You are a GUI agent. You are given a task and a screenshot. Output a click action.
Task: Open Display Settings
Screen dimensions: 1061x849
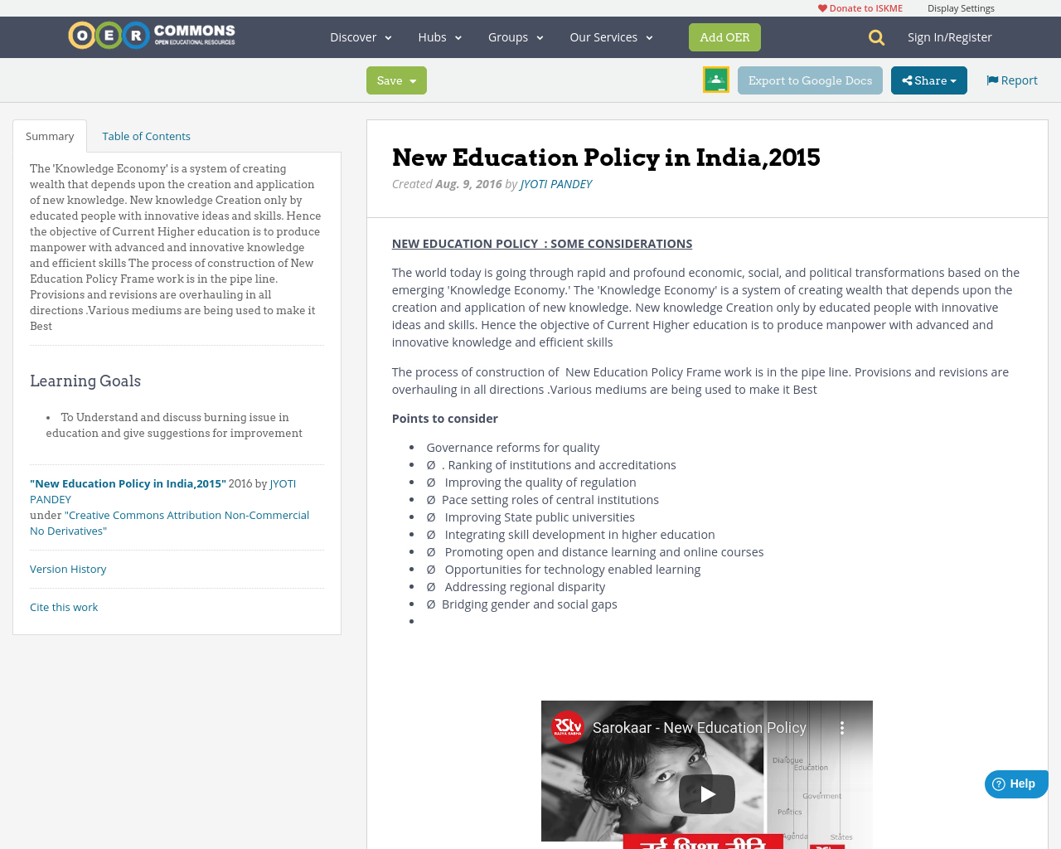(x=962, y=7)
